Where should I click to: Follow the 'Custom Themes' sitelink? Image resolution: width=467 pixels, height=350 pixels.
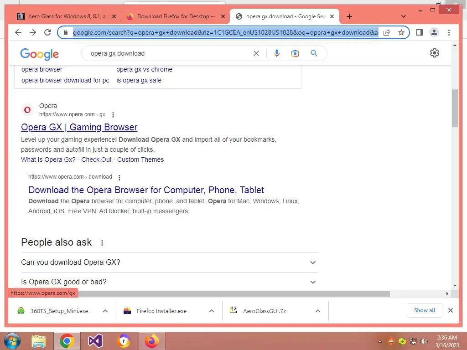tap(140, 160)
